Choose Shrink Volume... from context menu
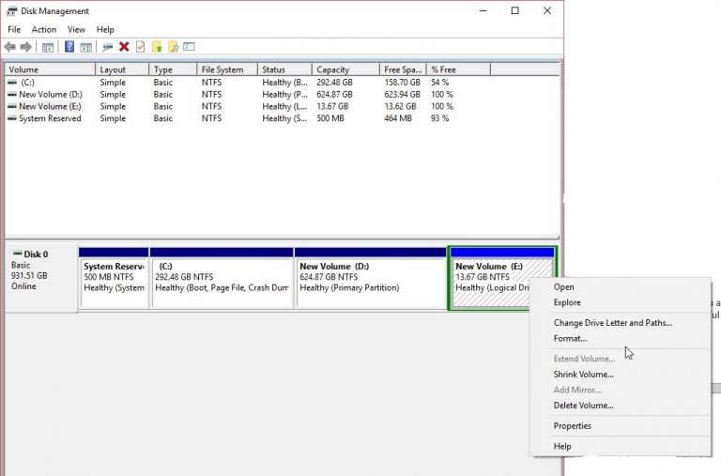This screenshot has height=476, width=721. 583,375
